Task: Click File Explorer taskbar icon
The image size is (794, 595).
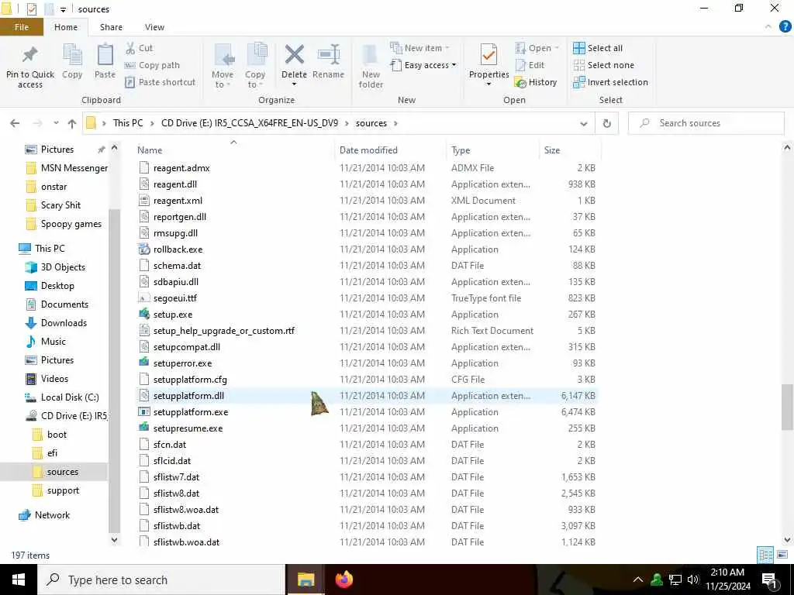Action: pyautogui.click(x=306, y=580)
